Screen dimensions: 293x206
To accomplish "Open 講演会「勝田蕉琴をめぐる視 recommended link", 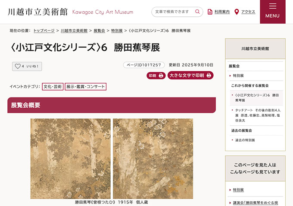I will coord(255,203).
